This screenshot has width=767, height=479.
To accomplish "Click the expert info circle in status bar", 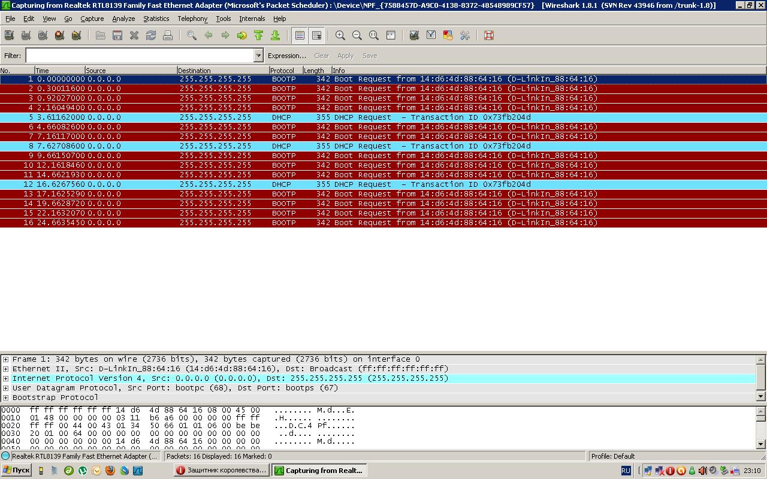I will click(x=6, y=456).
